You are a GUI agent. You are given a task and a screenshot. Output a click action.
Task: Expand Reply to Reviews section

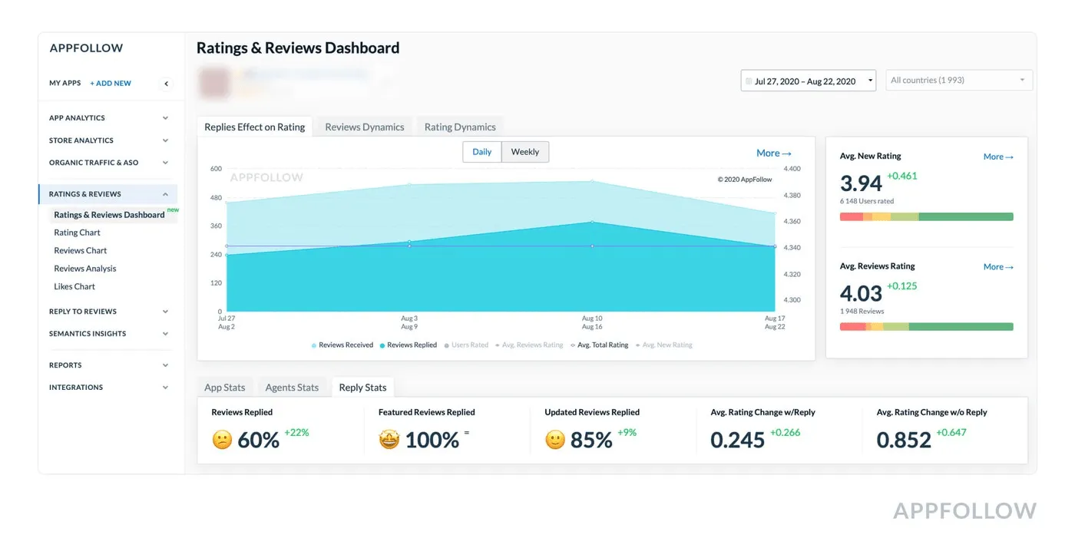tap(107, 312)
